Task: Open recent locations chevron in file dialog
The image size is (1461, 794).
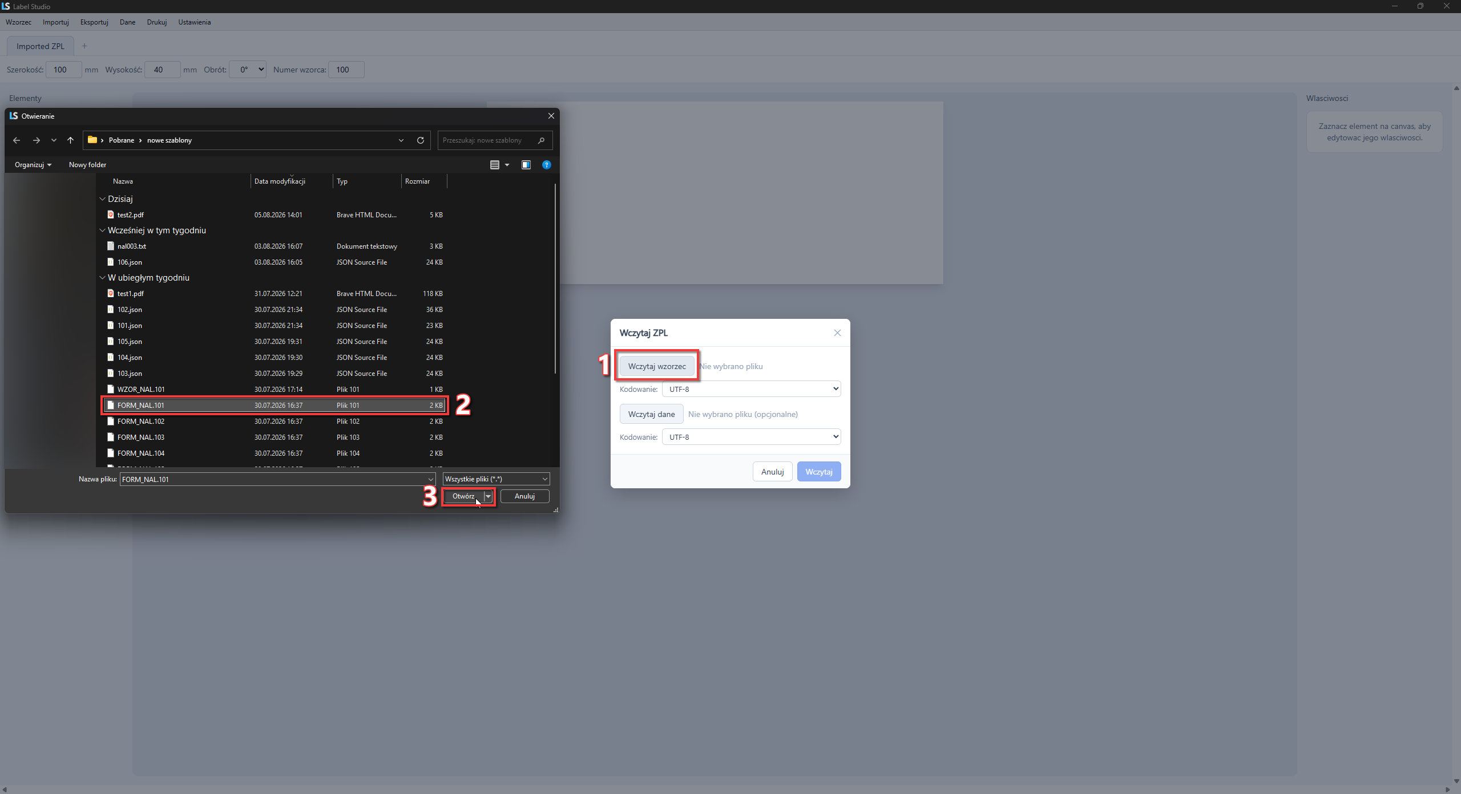Action: pos(54,140)
